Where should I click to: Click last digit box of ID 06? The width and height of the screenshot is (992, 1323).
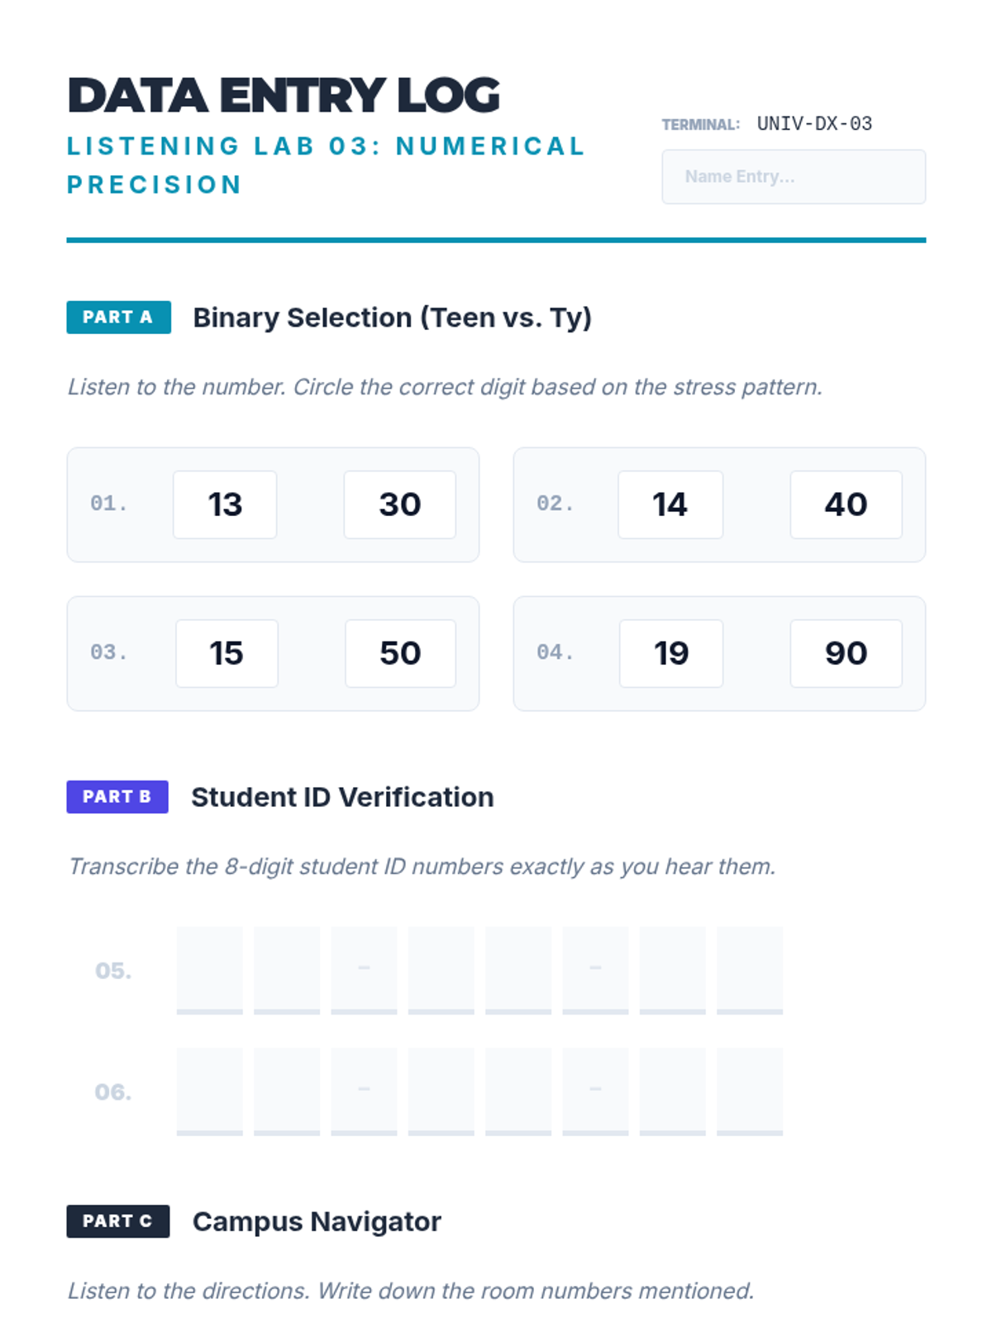coord(750,1091)
